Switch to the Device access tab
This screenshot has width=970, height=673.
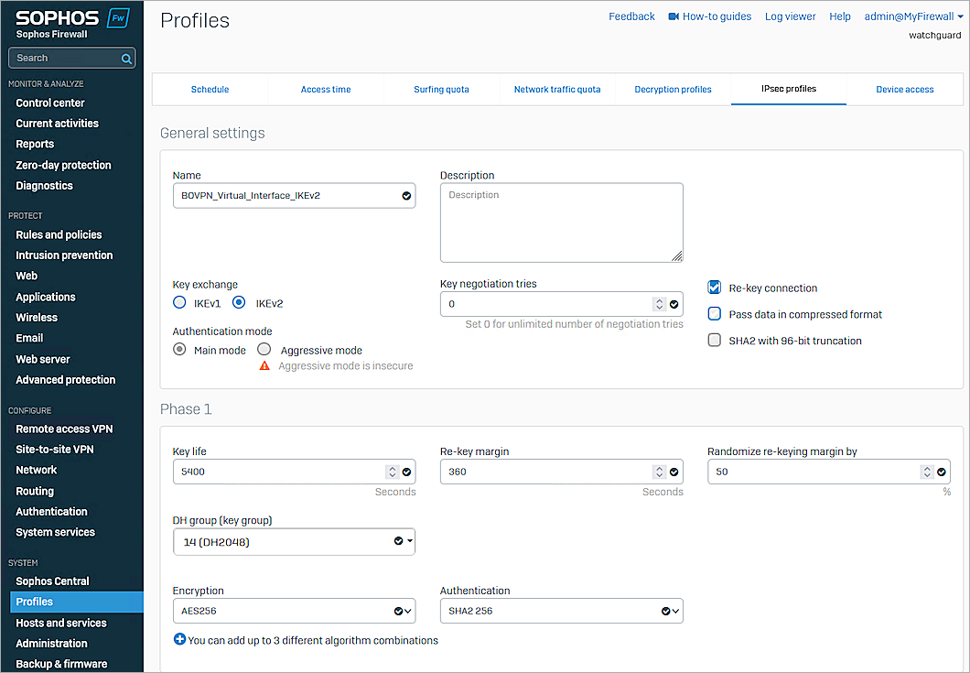click(x=904, y=89)
